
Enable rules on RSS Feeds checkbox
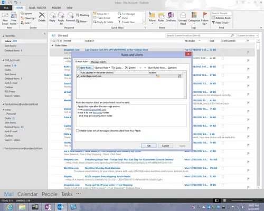tap(77, 131)
